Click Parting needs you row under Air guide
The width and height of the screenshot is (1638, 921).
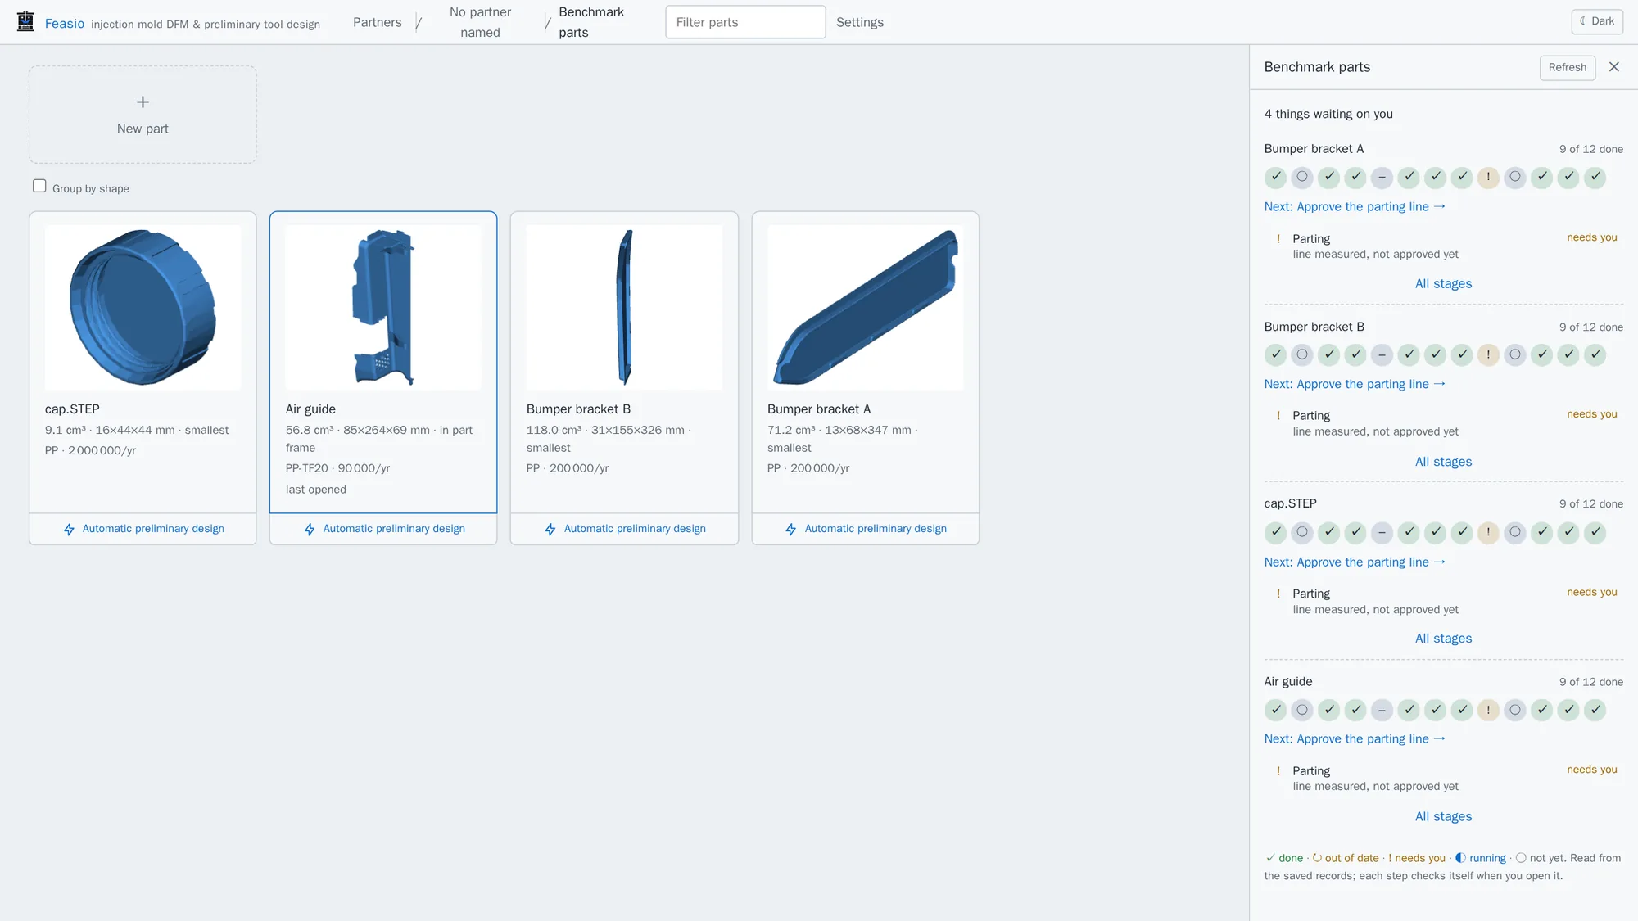click(1443, 779)
